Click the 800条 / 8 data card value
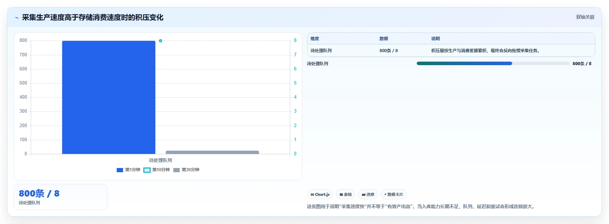 [39, 193]
